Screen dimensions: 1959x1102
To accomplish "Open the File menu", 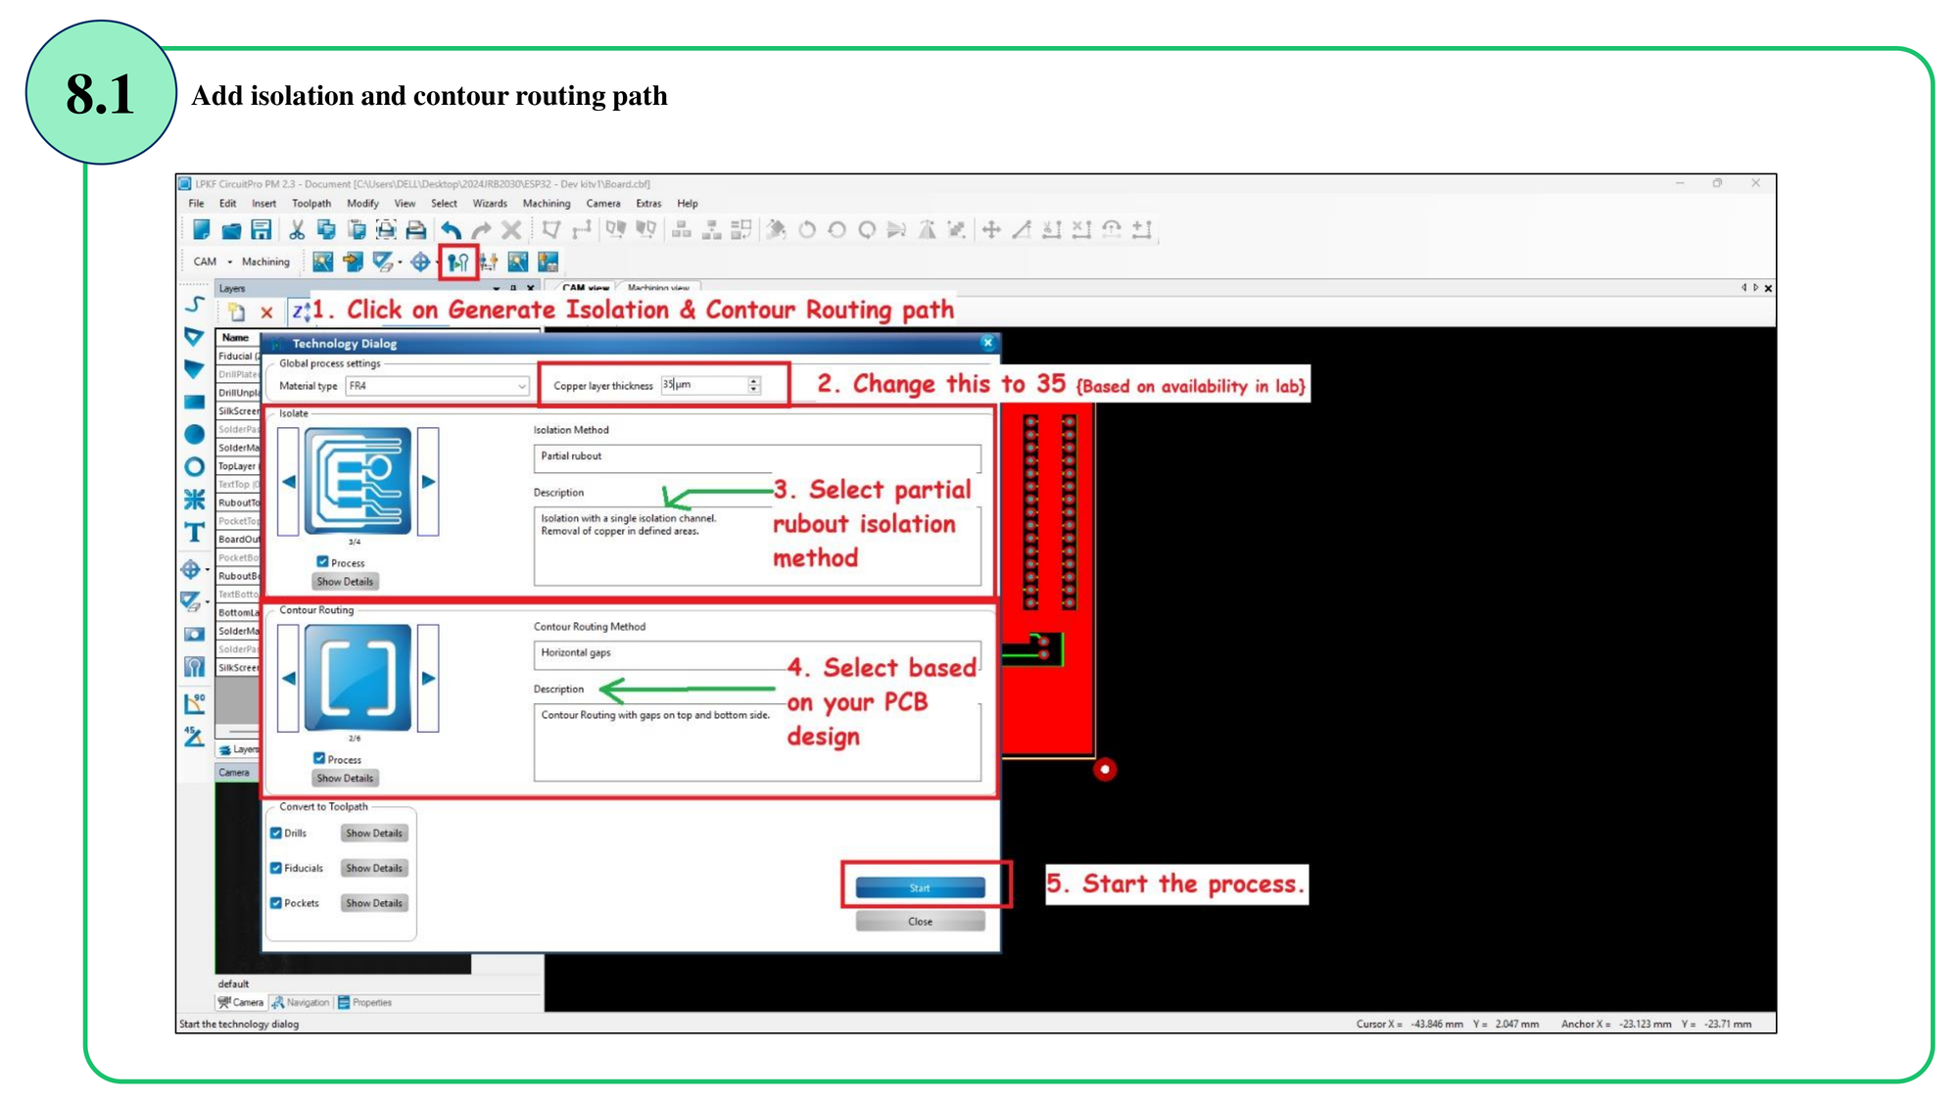I will coord(196,204).
